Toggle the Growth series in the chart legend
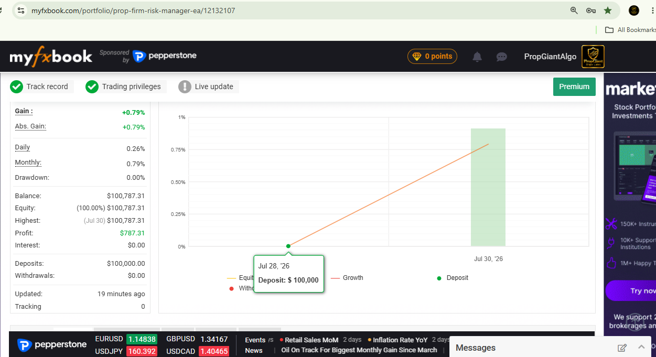 pos(347,278)
